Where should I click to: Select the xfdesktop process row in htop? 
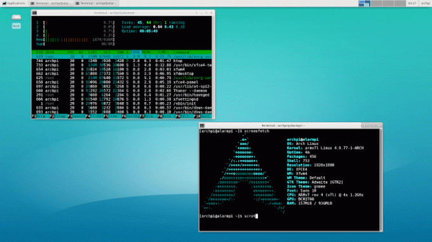click(x=122, y=73)
